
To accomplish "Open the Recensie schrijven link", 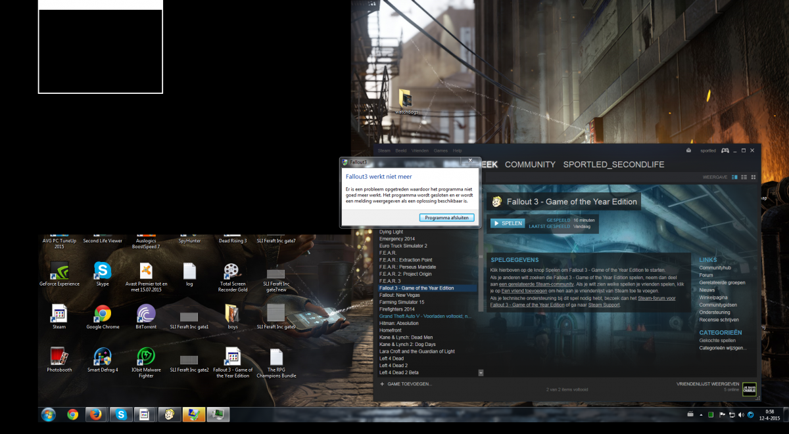I will pyautogui.click(x=719, y=319).
